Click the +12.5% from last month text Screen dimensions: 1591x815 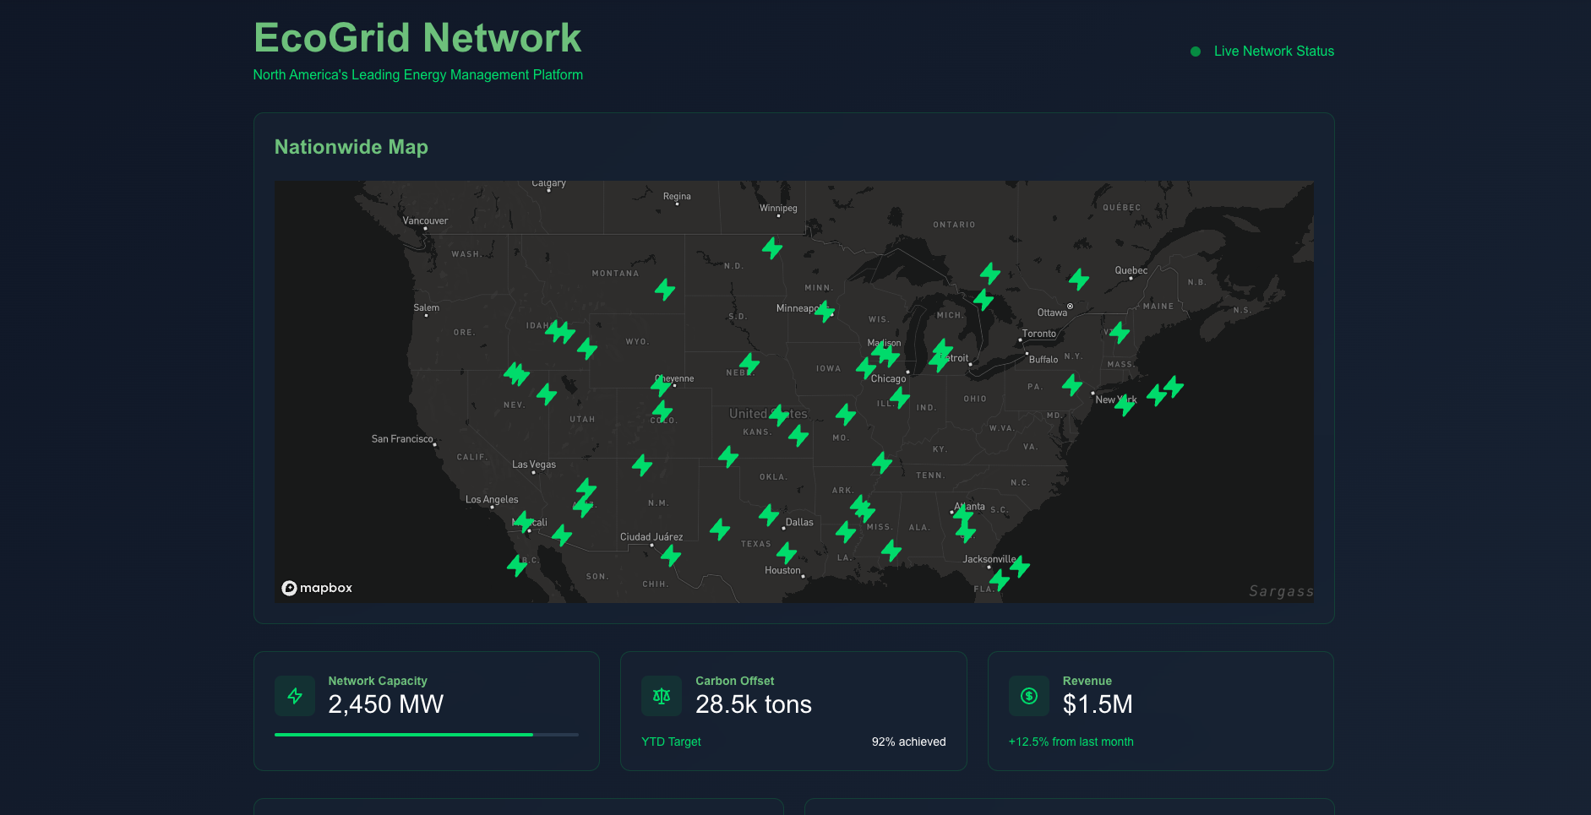click(x=1071, y=742)
